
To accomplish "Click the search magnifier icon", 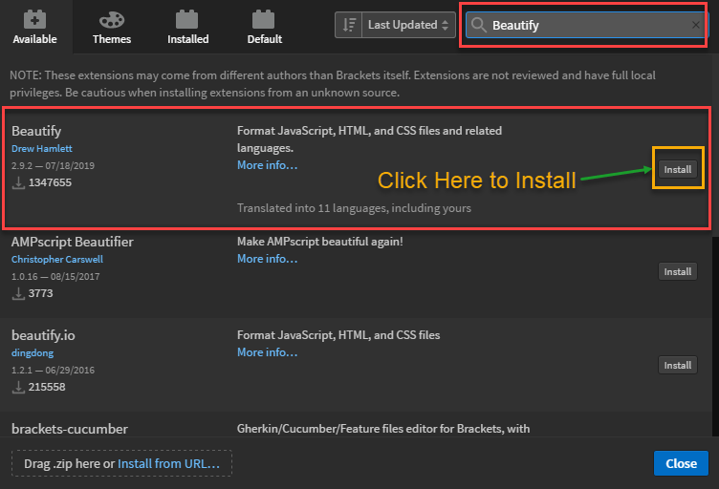I will pyautogui.click(x=479, y=25).
